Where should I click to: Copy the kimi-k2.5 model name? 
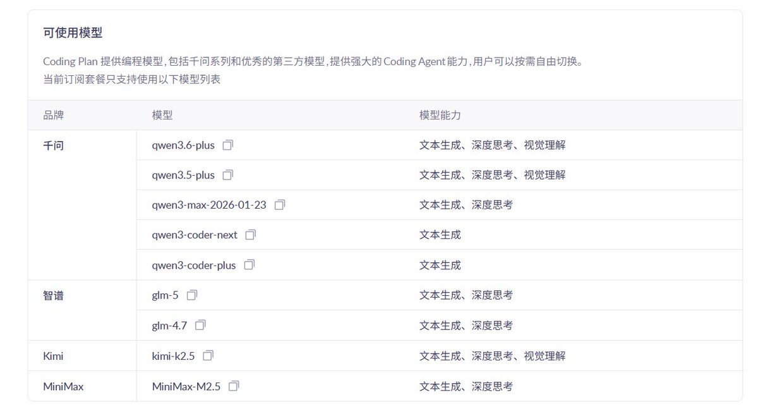208,355
